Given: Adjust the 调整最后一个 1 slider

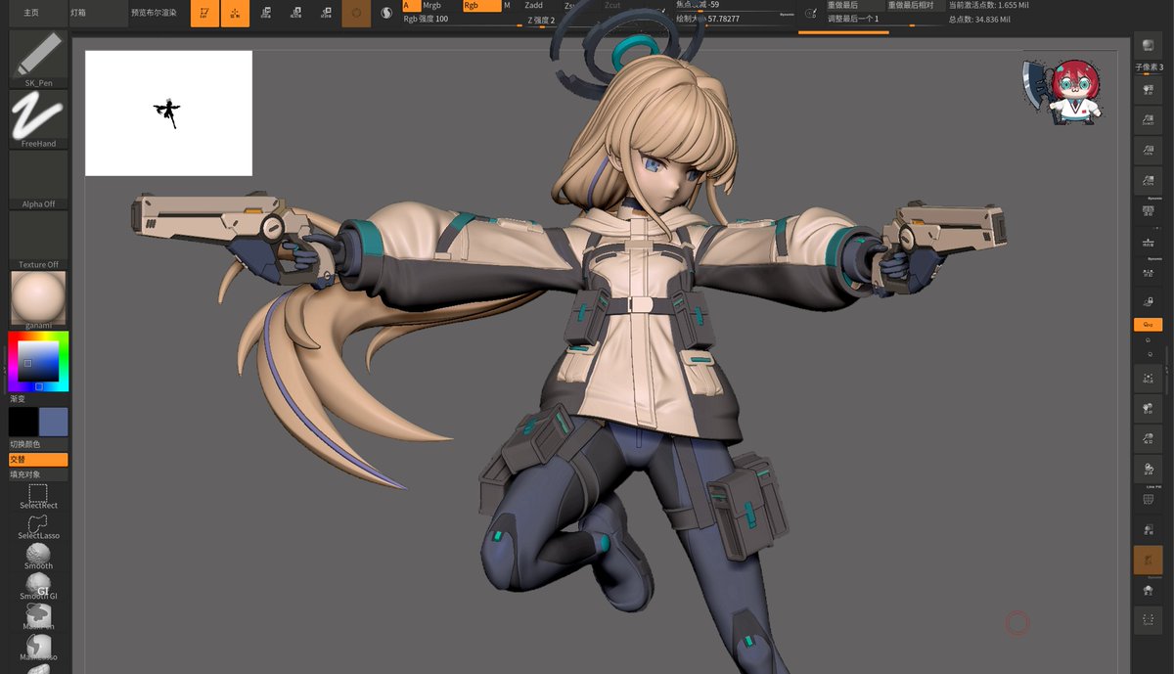Looking at the screenshot, I should (x=884, y=20).
